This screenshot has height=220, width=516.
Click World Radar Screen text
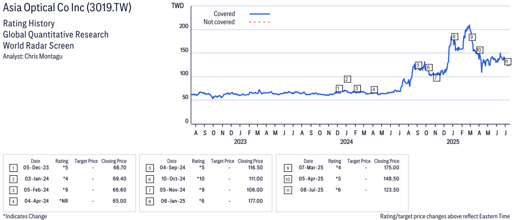click(x=38, y=45)
